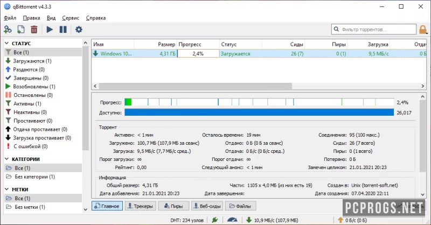Click the green download speed arrow in status bar

click(249, 220)
